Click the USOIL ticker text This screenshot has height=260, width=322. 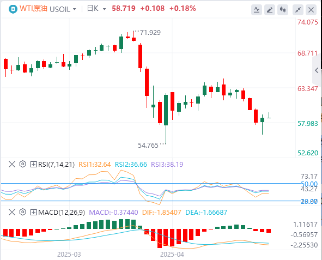(60, 9)
